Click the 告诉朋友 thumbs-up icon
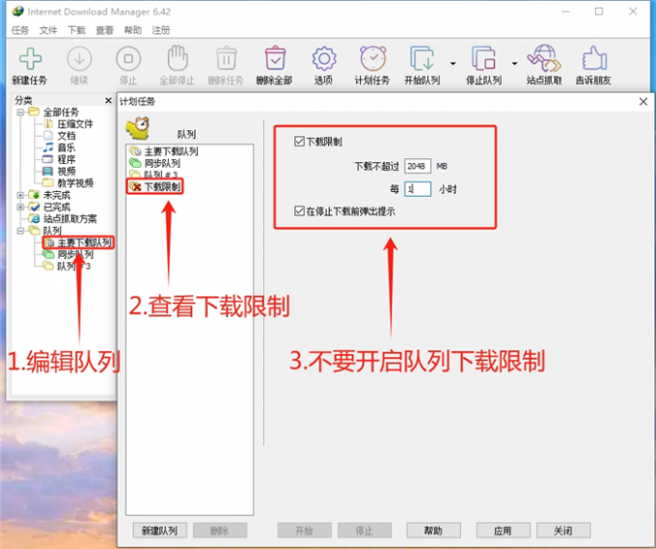Screen dimensions: 656x549 click(594, 58)
